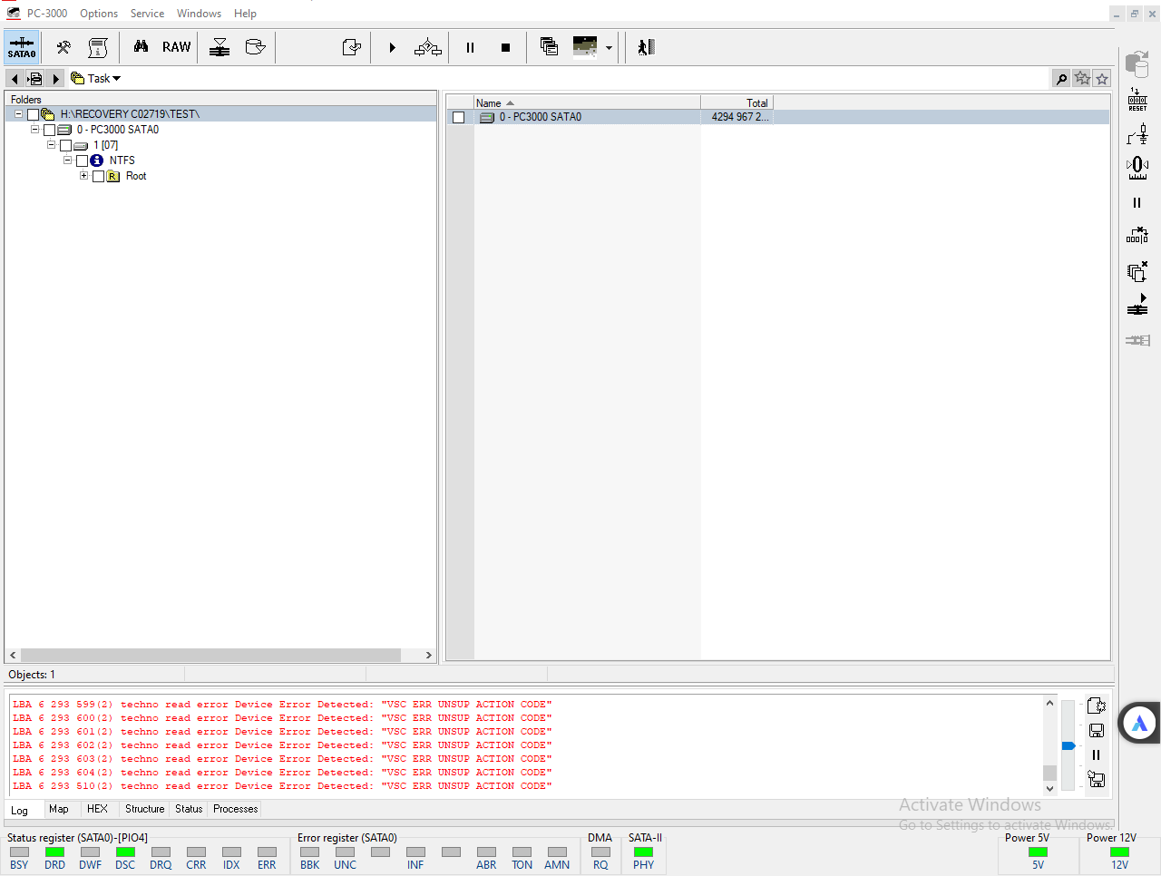Image resolution: width=1161 pixels, height=876 pixels.
Task: Open the RAW recovery tool
Action: [x=176, y=47]
